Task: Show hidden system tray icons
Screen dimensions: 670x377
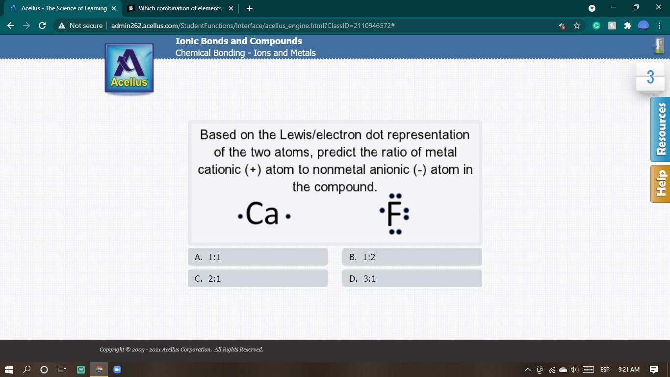Action: (527, 370)
